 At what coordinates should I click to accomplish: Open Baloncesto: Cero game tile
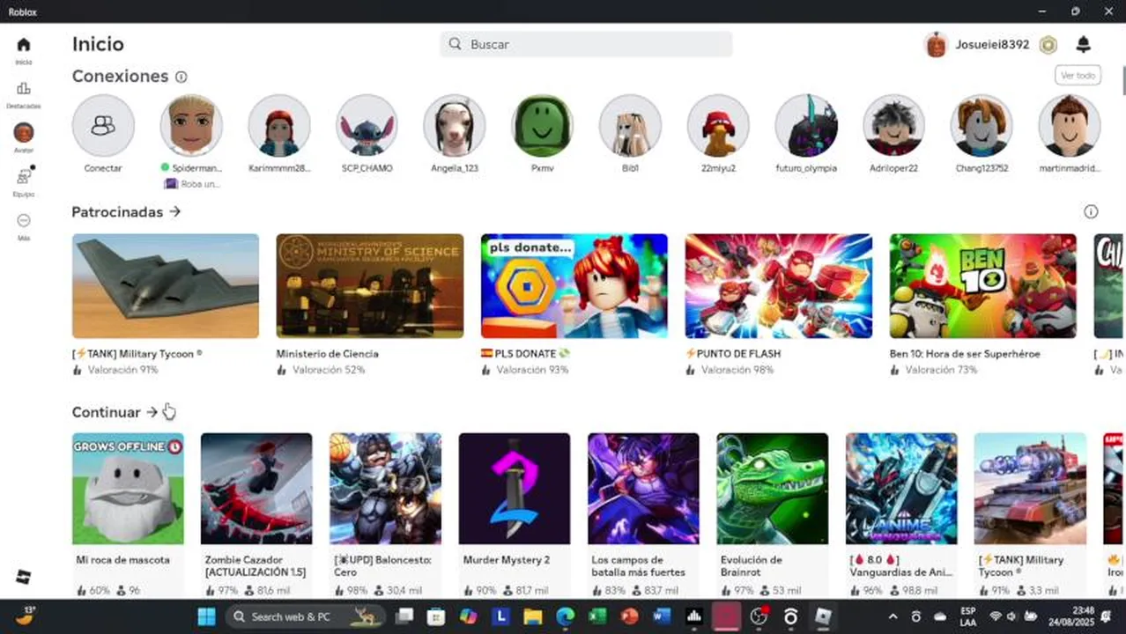(x=385, y=489)
